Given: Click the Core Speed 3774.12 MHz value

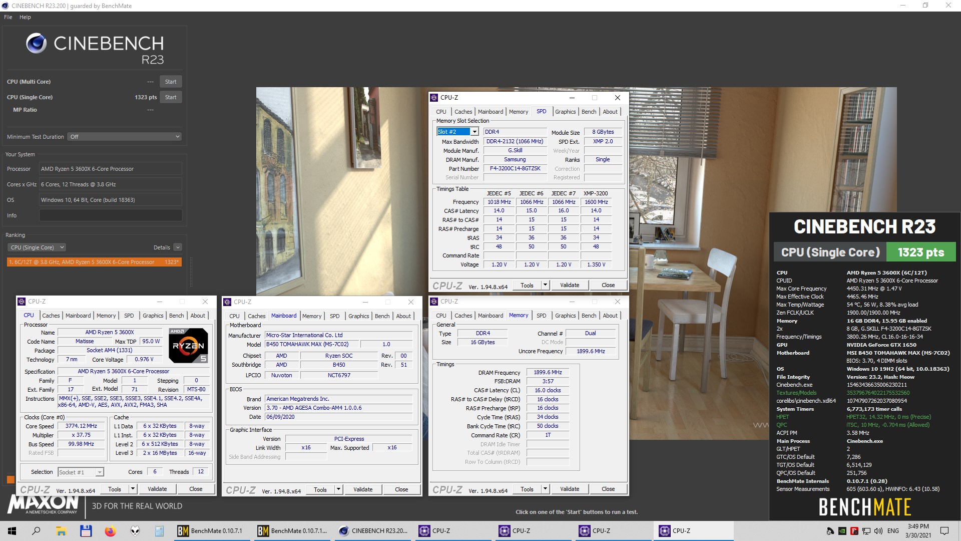Looking at the screenshot, I should (x=81, y=426).
